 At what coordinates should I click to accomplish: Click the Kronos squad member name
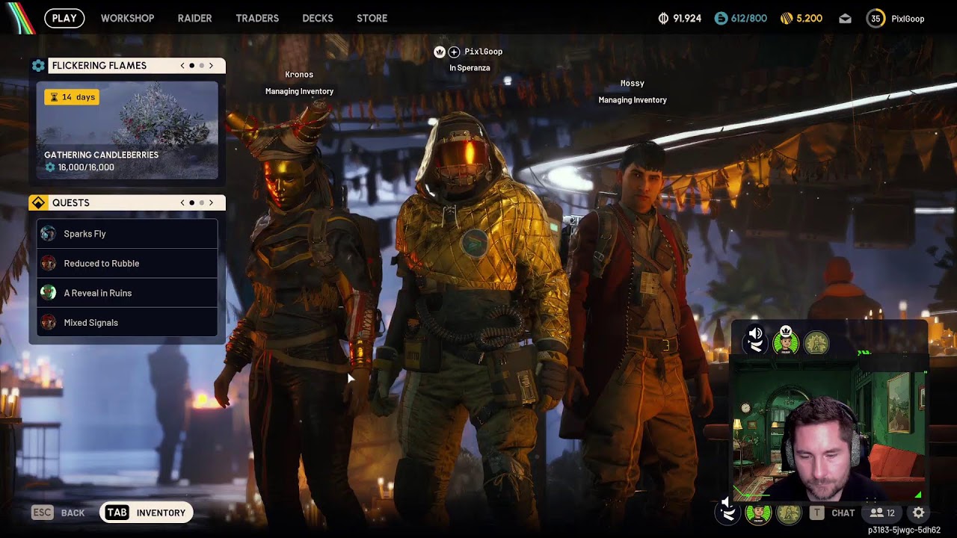point(299,75)
